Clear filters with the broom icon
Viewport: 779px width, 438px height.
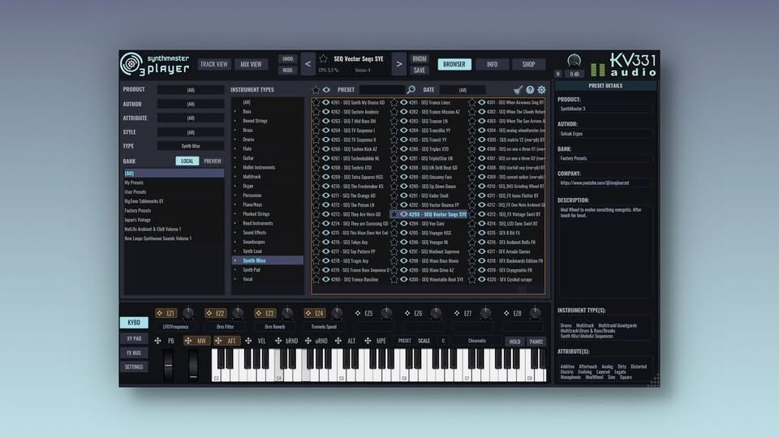click(518, 90)
